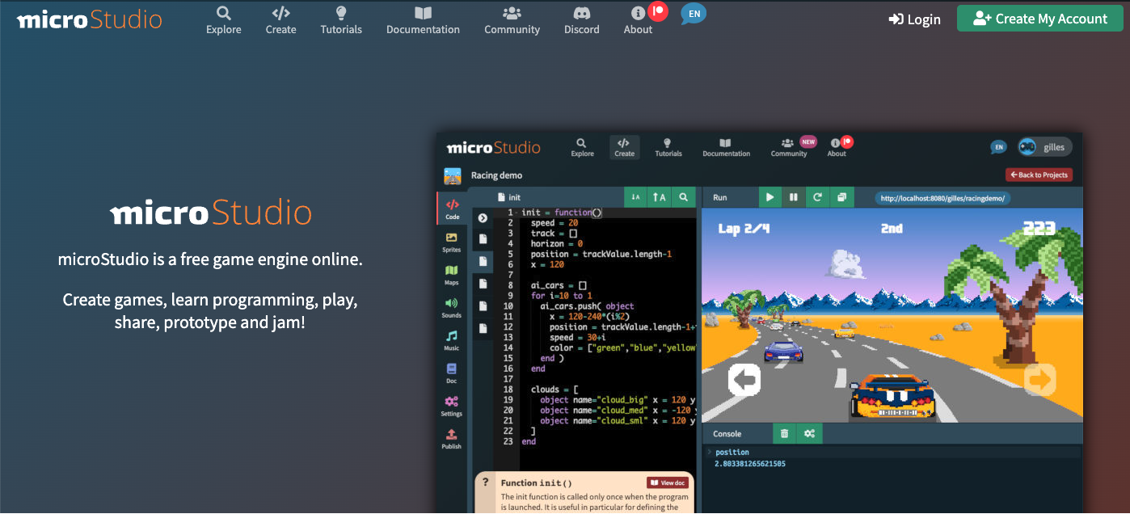Image resolution: width=1130 pixels, height=514 pixels.
Task: Select the Maps tab in the IDE preview sidebar
Action: coord(452,275)
